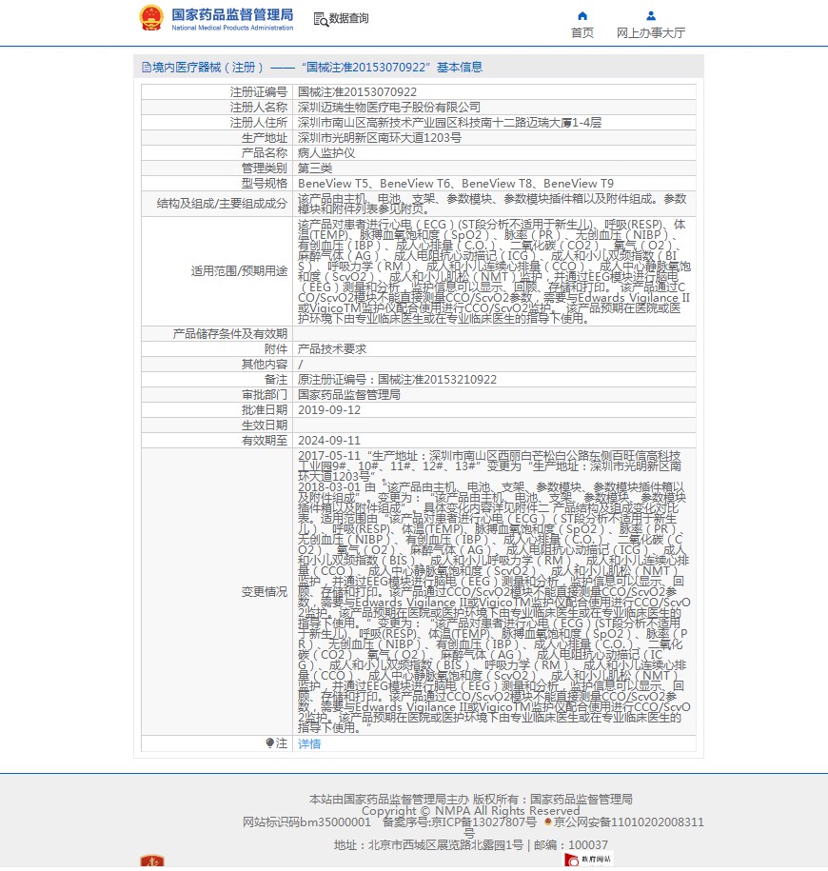
Task: Click the 备注 row label
Action: [276, 380]
